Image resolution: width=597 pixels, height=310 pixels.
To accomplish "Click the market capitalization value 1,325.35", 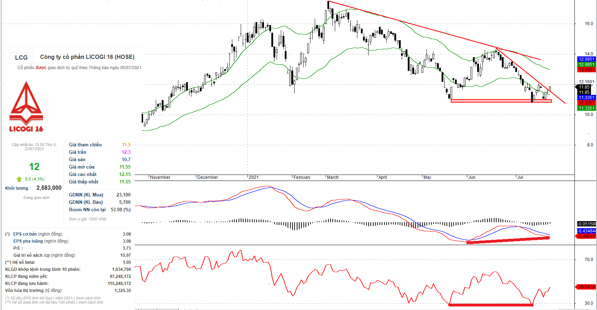I will [x=123, y=291].
